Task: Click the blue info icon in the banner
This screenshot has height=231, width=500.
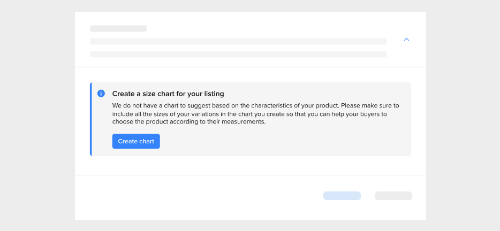Action: [x=101, y=94]
